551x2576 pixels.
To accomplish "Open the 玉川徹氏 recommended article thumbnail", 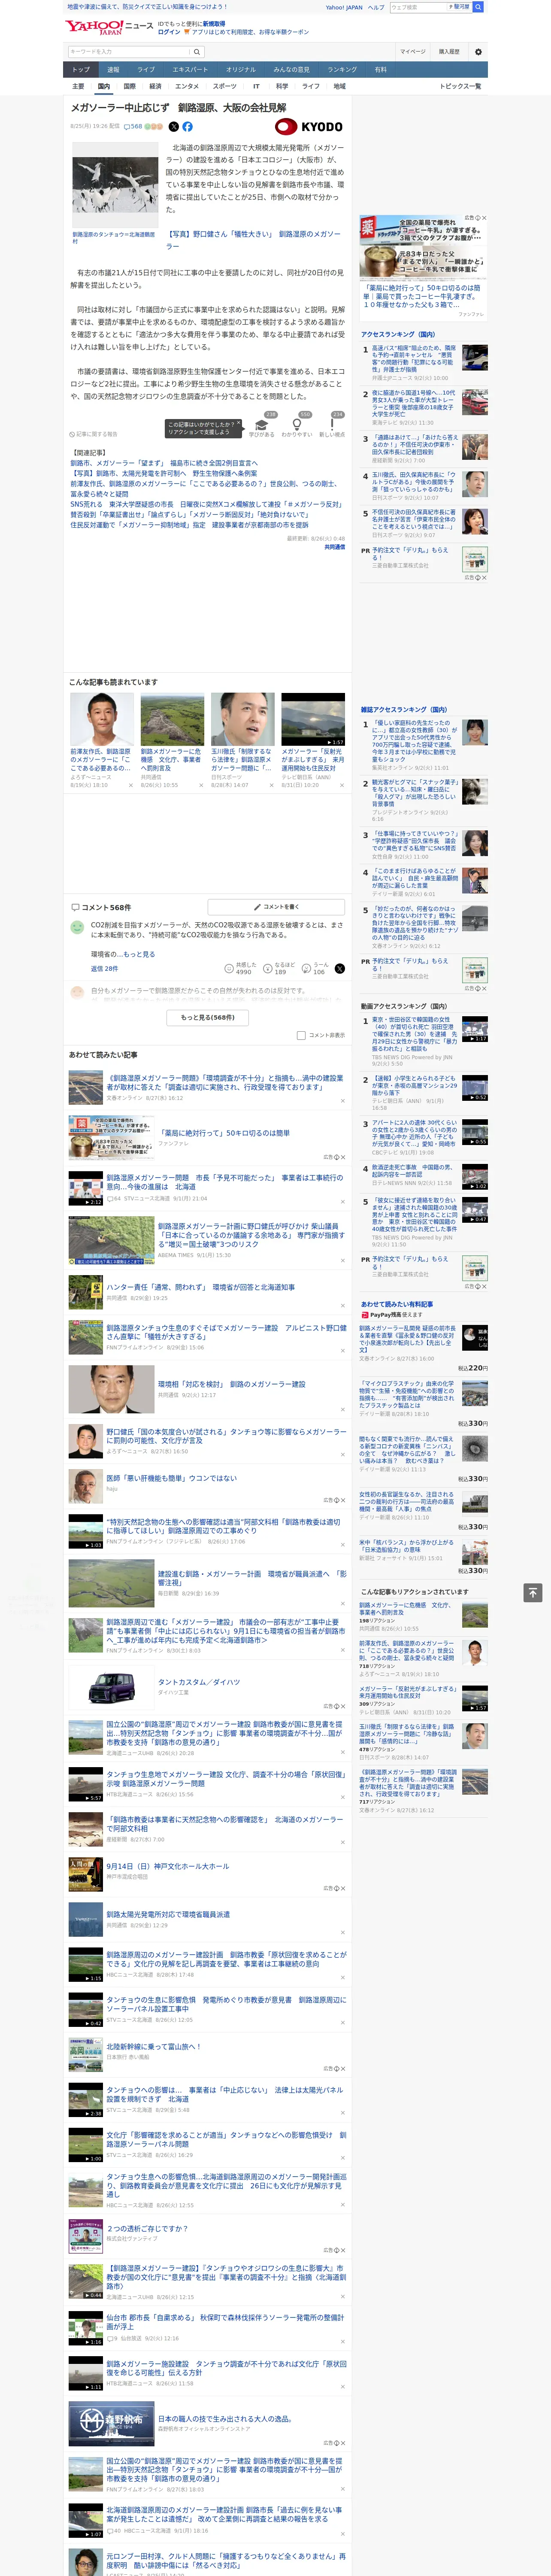I will click(242, 719).
